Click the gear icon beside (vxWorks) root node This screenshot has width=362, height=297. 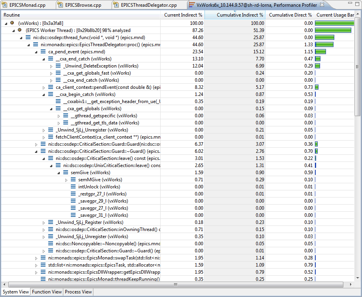coord(12,23)
